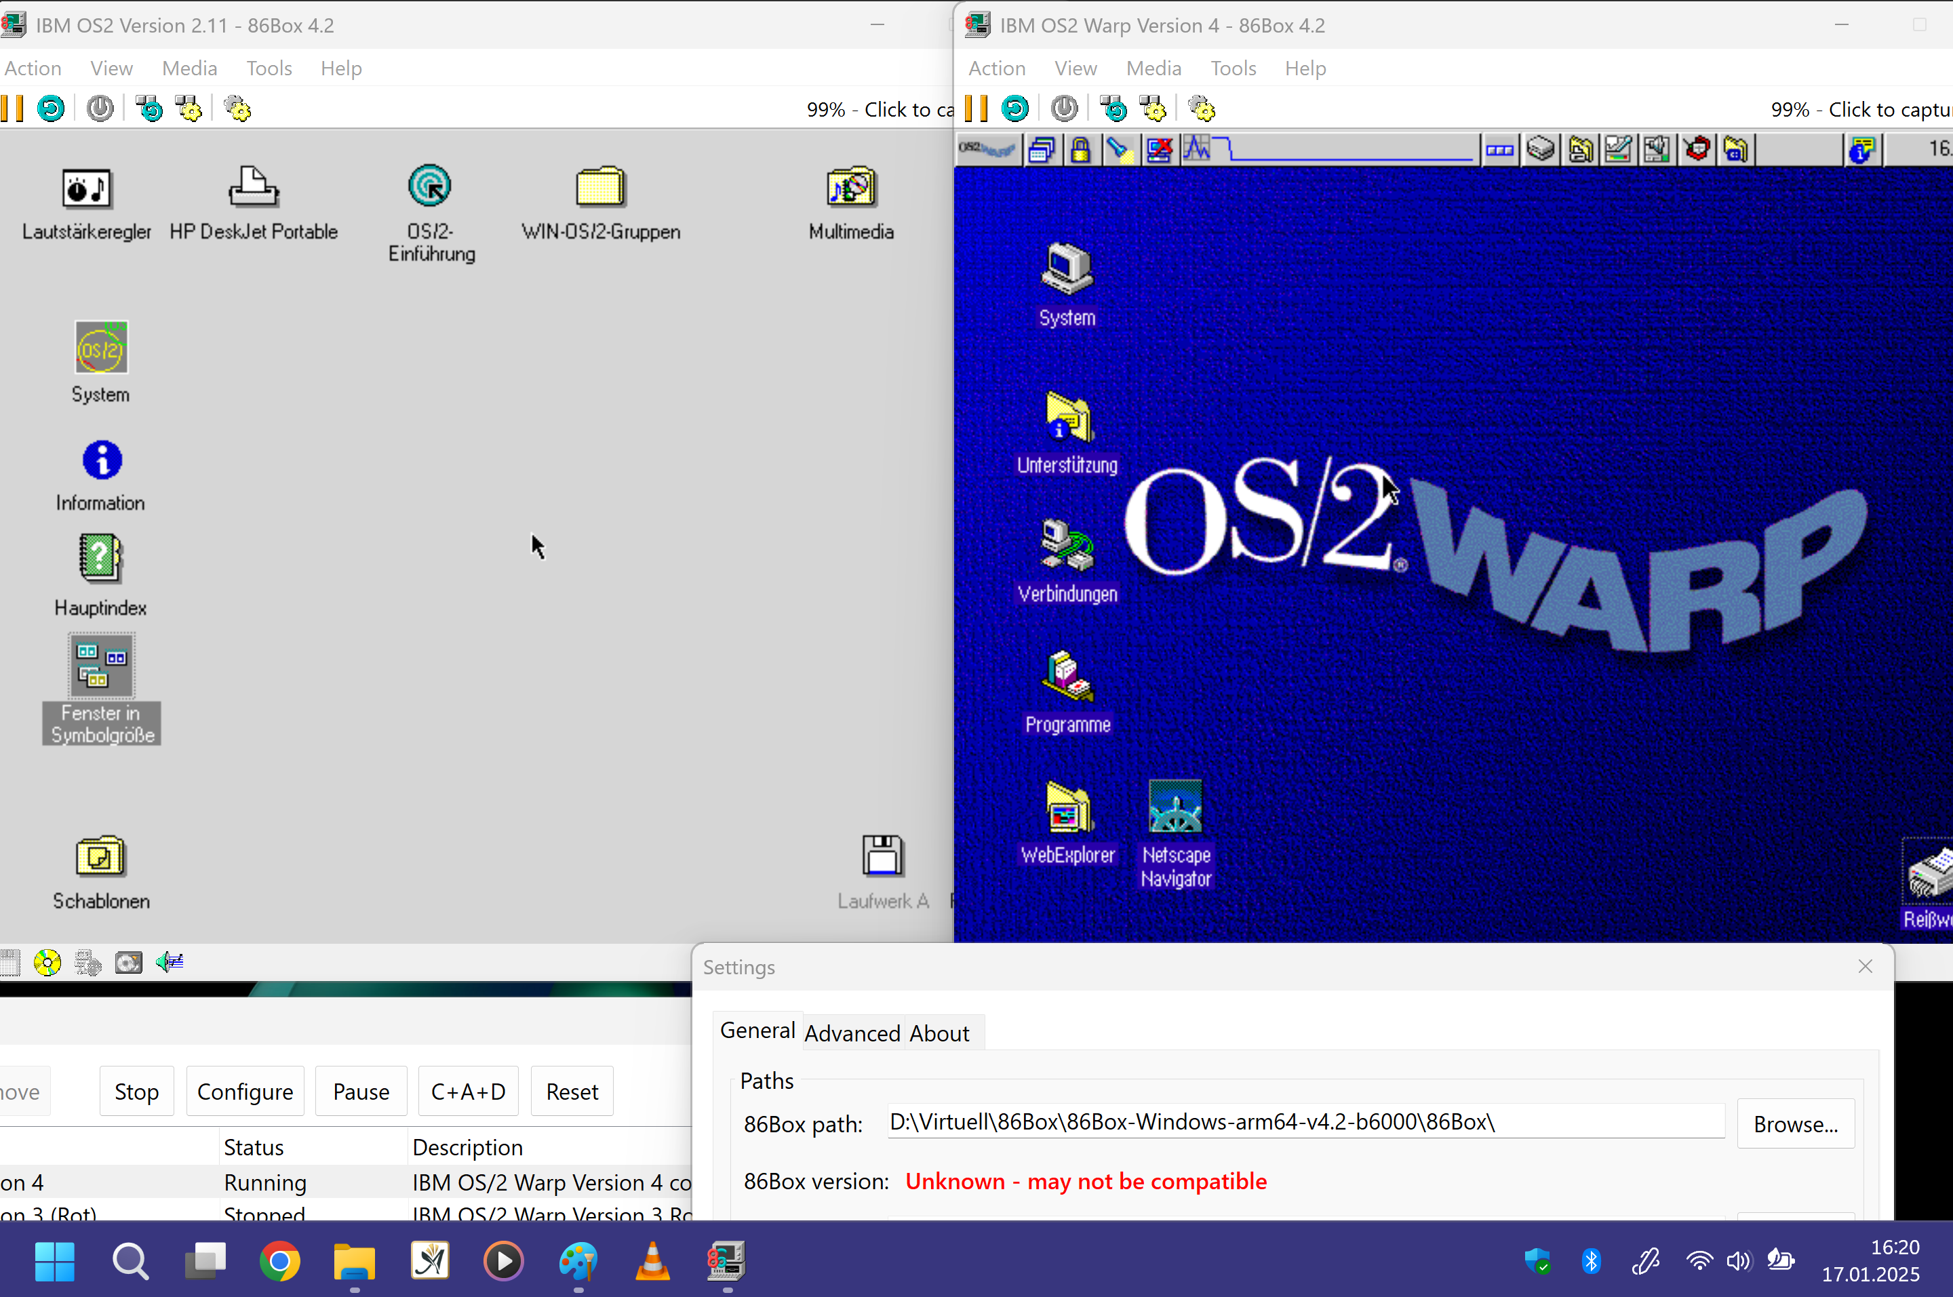Click the orange pause icon in OS2 2.11 window
1953x1297 pixels.
[12, 108]
